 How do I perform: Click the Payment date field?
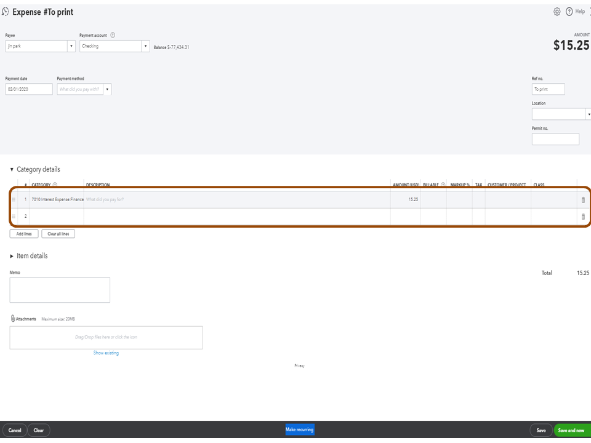pyautogui.click(x=29, y=89)
